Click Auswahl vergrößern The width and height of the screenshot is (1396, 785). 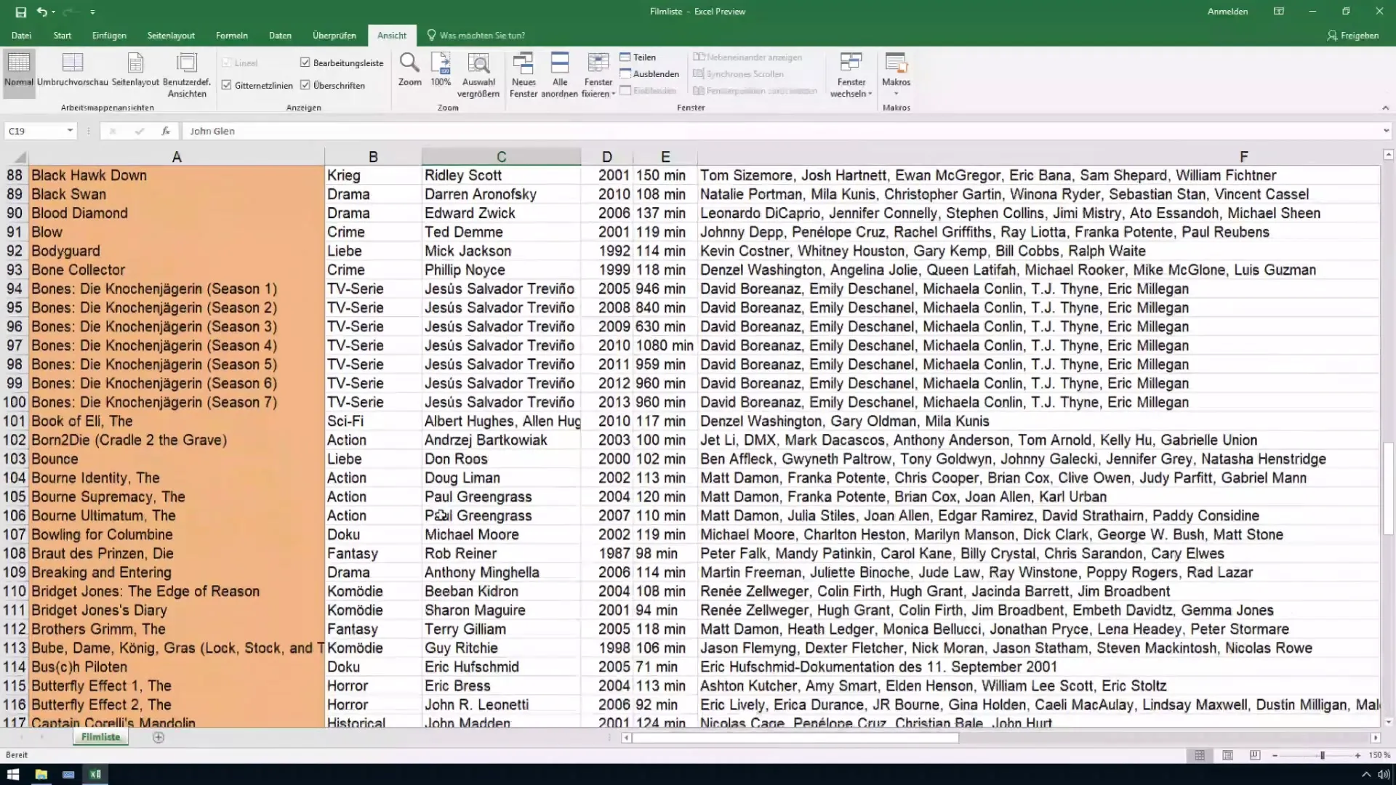[478, 75]
